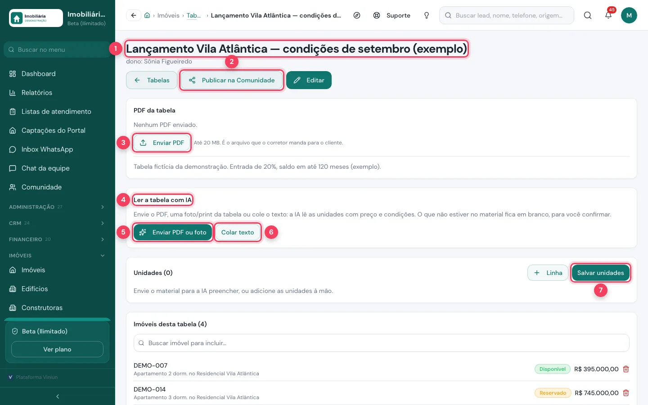The height and width of the screenshot is (405, 648).
Task: Focus the Buscar imóvel para incluir field
Action: [382, 343]
